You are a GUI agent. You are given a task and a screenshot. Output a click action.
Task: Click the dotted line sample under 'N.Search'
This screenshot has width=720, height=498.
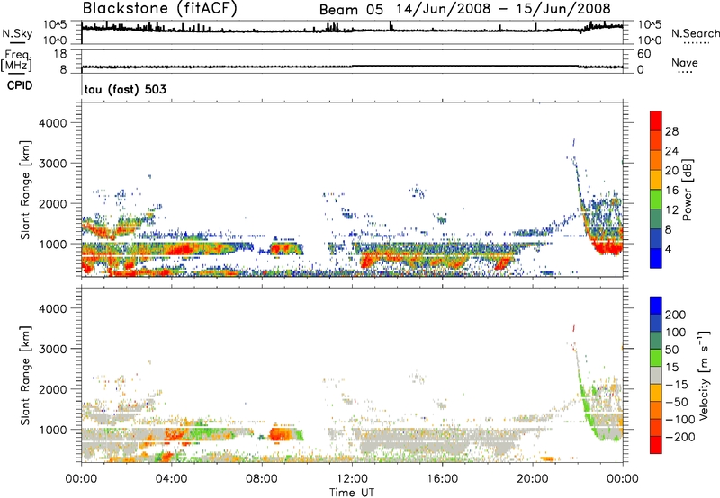point(696,42)
